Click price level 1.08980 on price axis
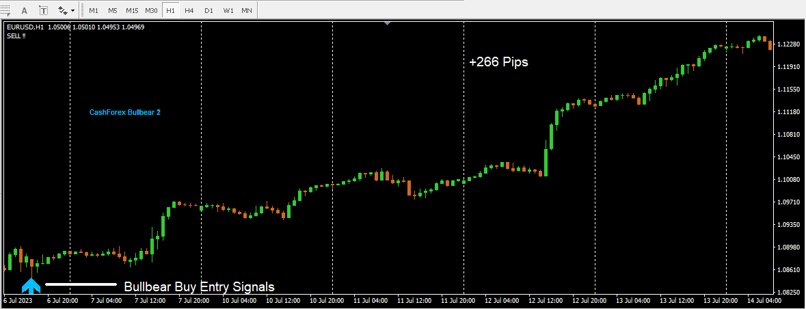The width and height of the screenshot is (806, 309). 788,247
